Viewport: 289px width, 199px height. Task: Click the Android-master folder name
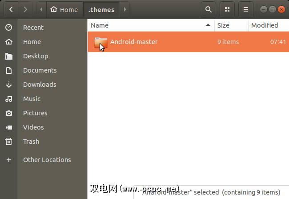pos(134,42)
